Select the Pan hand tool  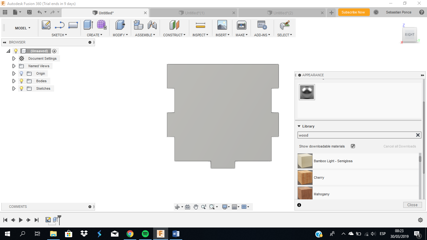tap(196, 207)
